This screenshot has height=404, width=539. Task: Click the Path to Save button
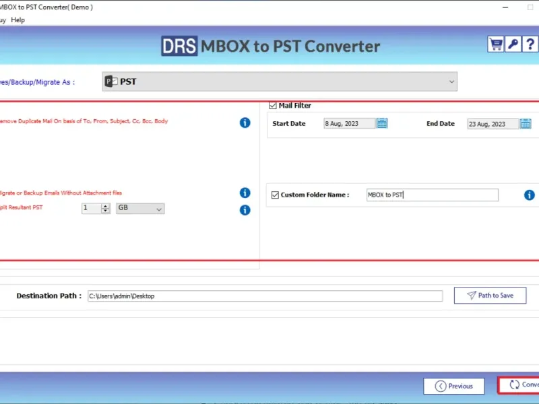pyautogui.click(x=490, y=296)
